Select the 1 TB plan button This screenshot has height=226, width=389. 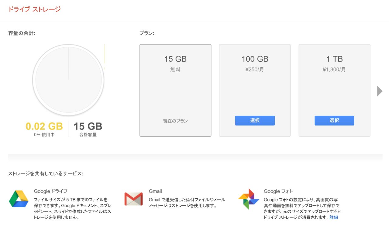coord(334,120)
